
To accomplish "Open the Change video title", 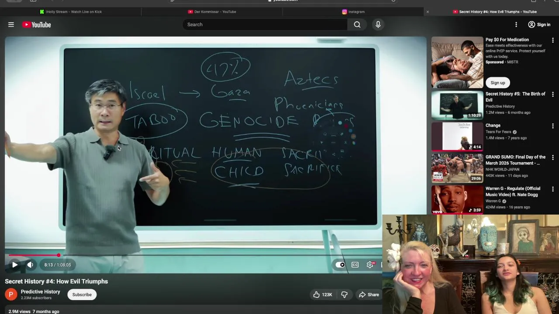I will [x=493, y=126].
